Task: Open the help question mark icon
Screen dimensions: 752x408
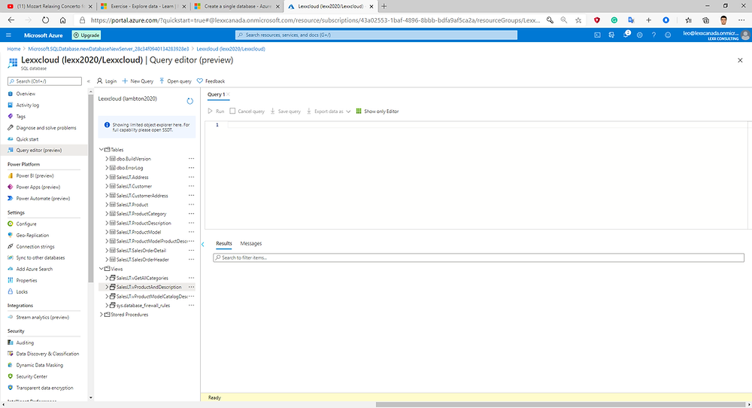Action: click(x=653, y=35)
